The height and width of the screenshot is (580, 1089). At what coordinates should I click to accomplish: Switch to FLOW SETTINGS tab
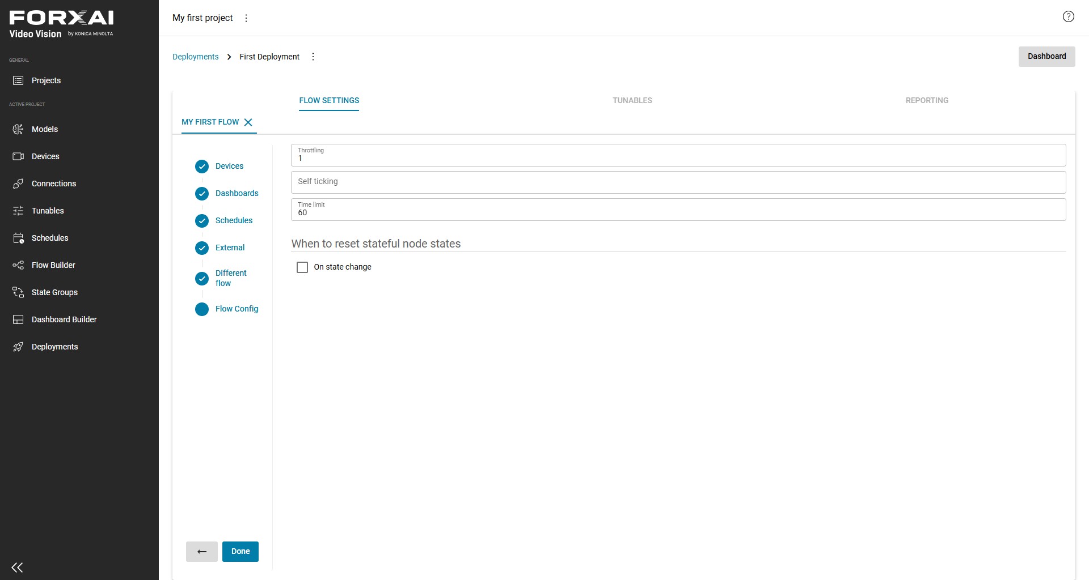329,100
